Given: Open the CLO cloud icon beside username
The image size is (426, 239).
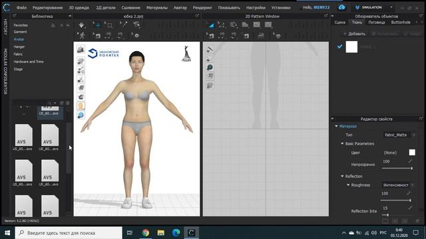Looking at the screenshot, I should point(341,7).
